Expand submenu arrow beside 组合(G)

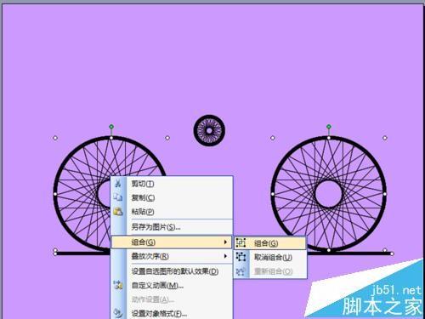[x=225, y=242]
